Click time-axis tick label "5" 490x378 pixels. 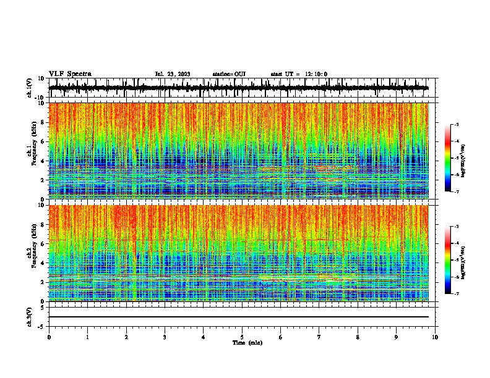click(242, 337)
